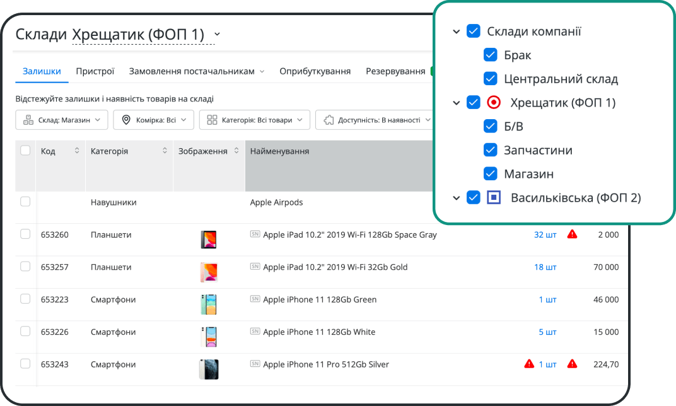676x406 pixels.
Task: Uncheck the Брак warehouse checkbox
Action: tap(491, 55)
